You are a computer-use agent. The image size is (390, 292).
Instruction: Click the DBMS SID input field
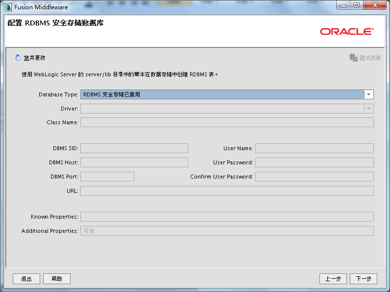tap(134, 148)
